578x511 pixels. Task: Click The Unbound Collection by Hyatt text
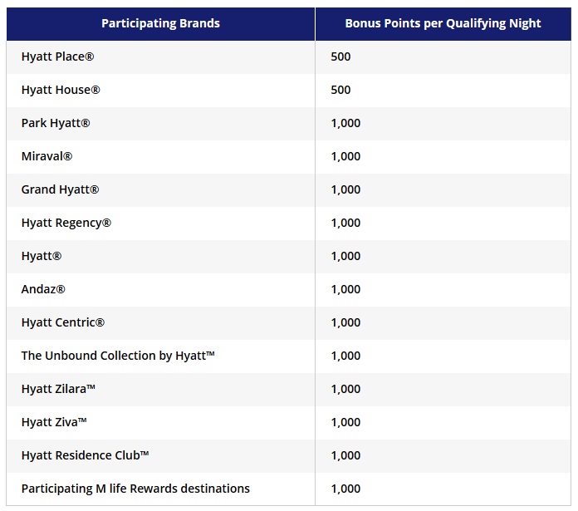(x=118, y=356)
